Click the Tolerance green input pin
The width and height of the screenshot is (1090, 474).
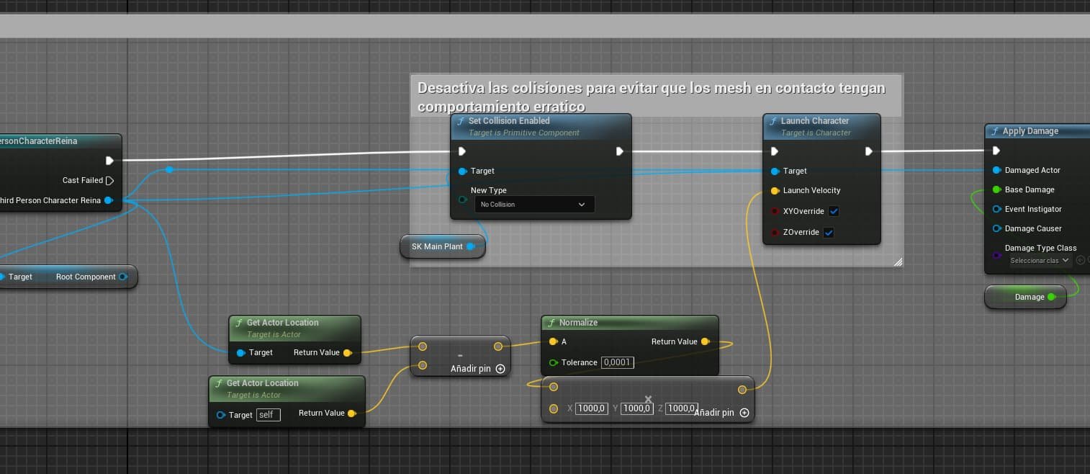coord(553,362)
